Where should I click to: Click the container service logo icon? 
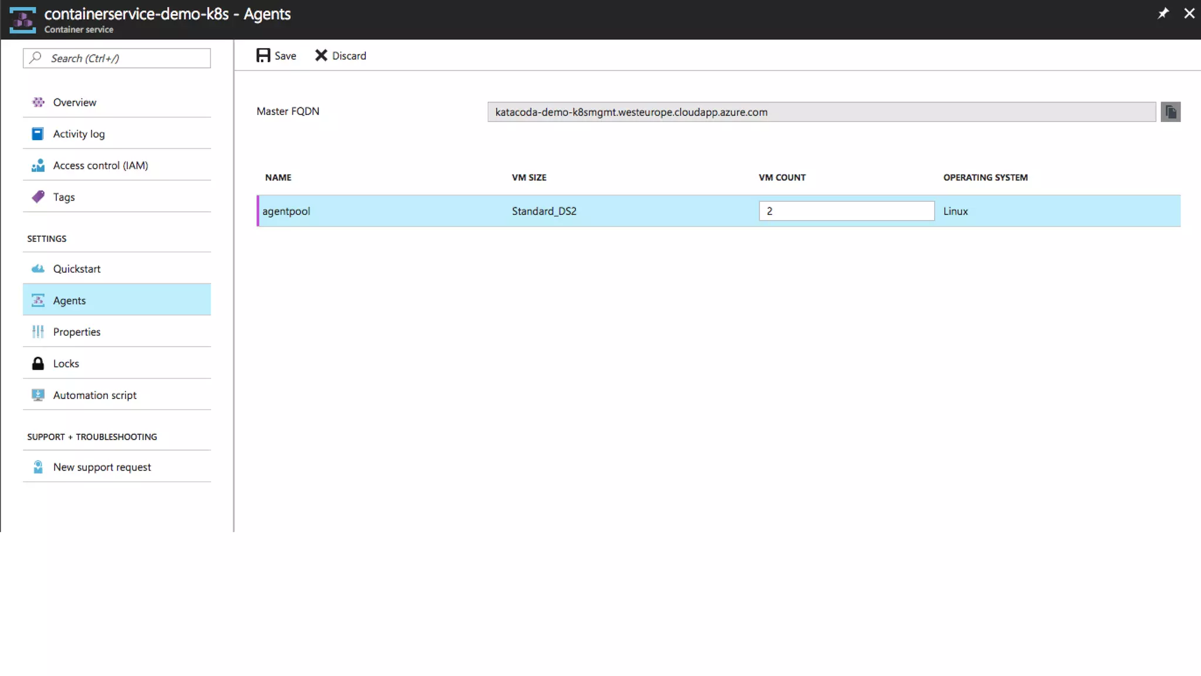[22, 19]
